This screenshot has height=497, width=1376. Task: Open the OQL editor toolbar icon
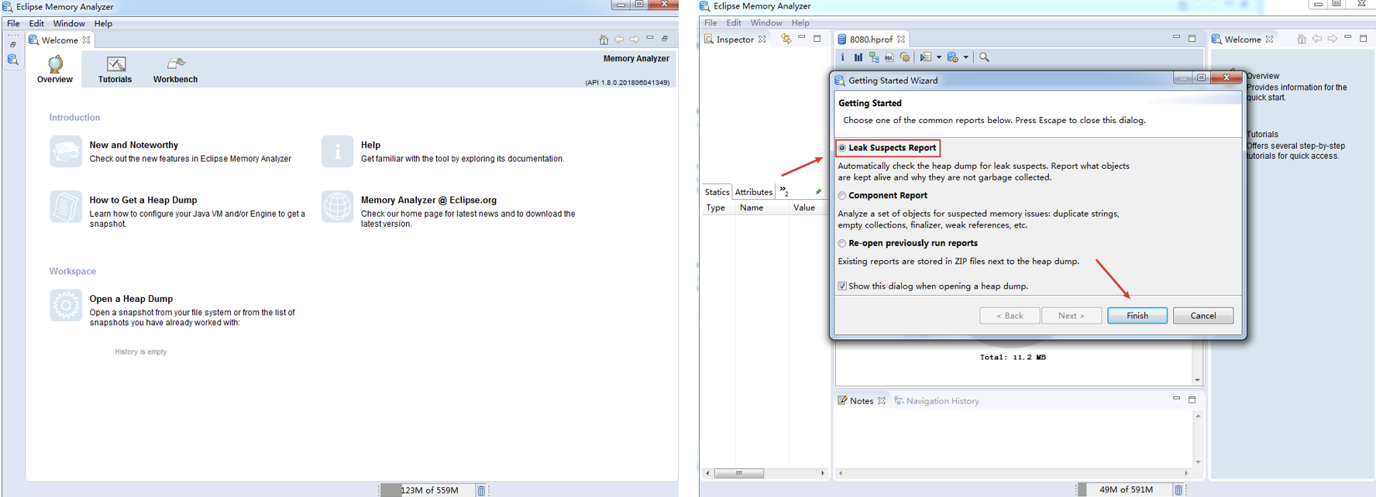pos(889,57)
